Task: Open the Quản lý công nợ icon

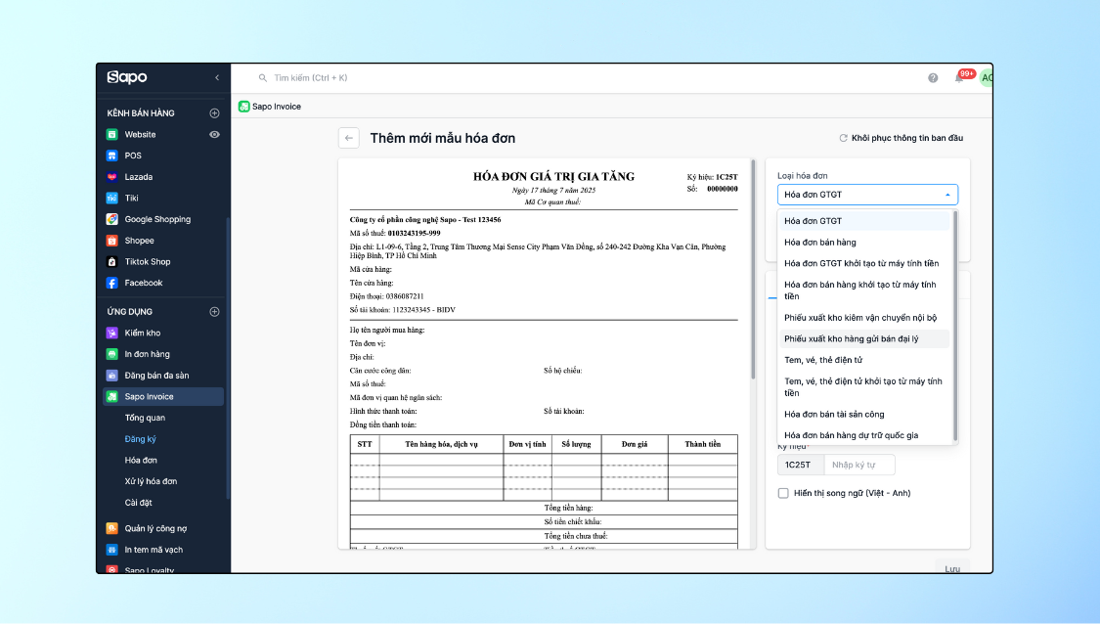Action: coord(111,528)
